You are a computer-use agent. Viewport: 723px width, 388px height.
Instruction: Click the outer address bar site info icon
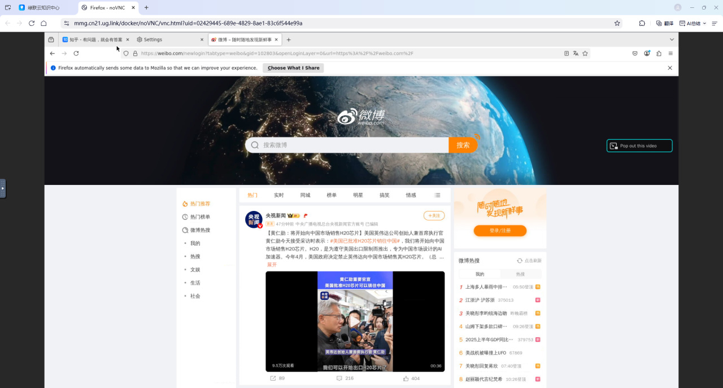tap(67, 23)
